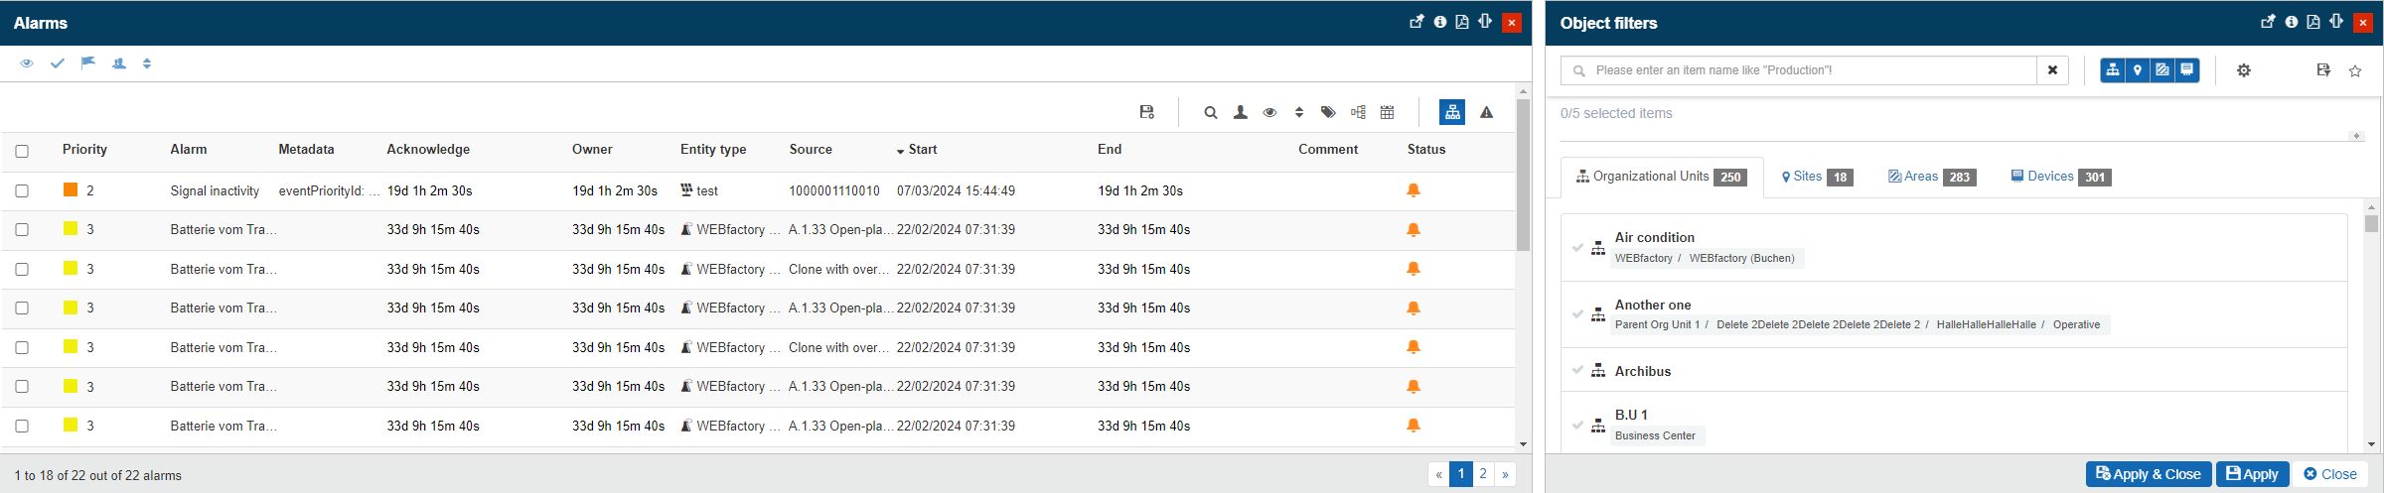Image resolution: width=2384 pixels, height=493 pixels.
Task: Open the gear settings in Object filters
Action: (x=2243, y=70)
